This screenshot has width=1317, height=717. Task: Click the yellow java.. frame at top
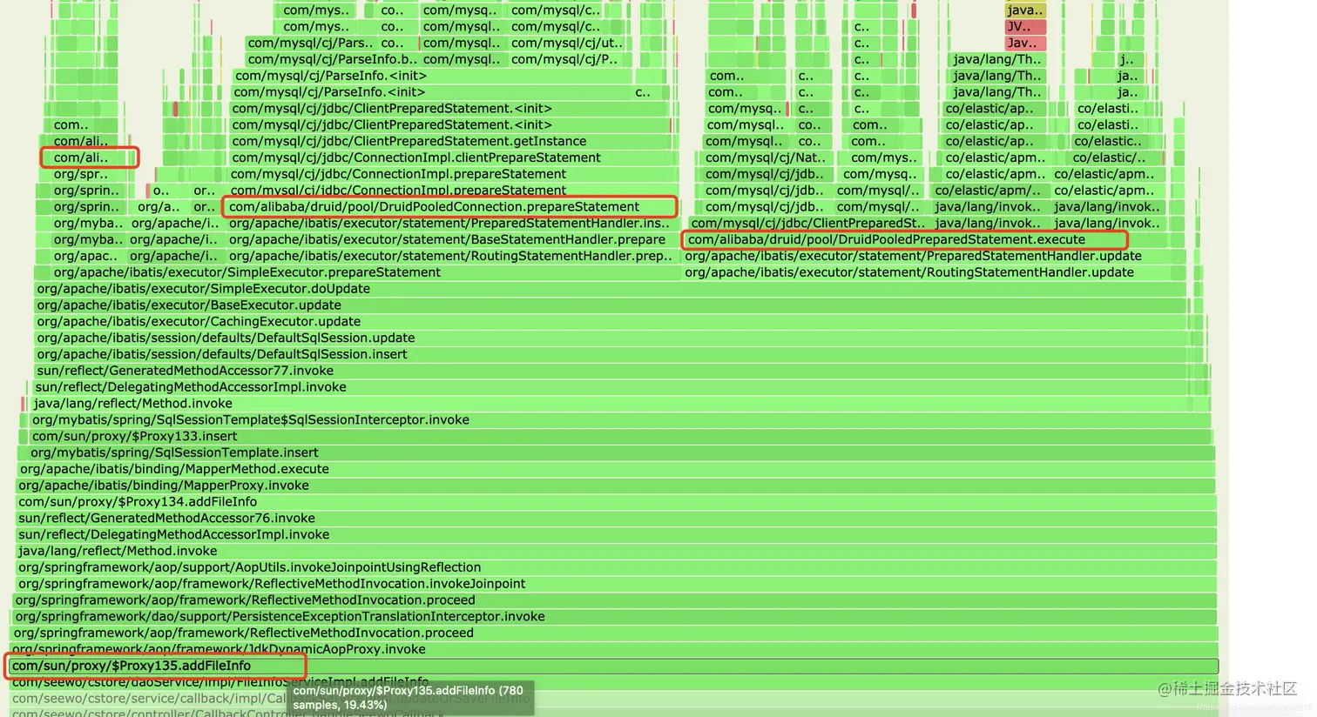[x=1024, y=10]
